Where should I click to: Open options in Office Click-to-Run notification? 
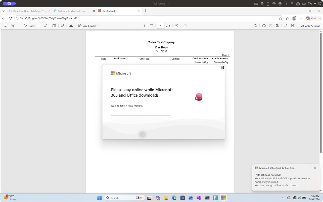(x=307, y=168)
